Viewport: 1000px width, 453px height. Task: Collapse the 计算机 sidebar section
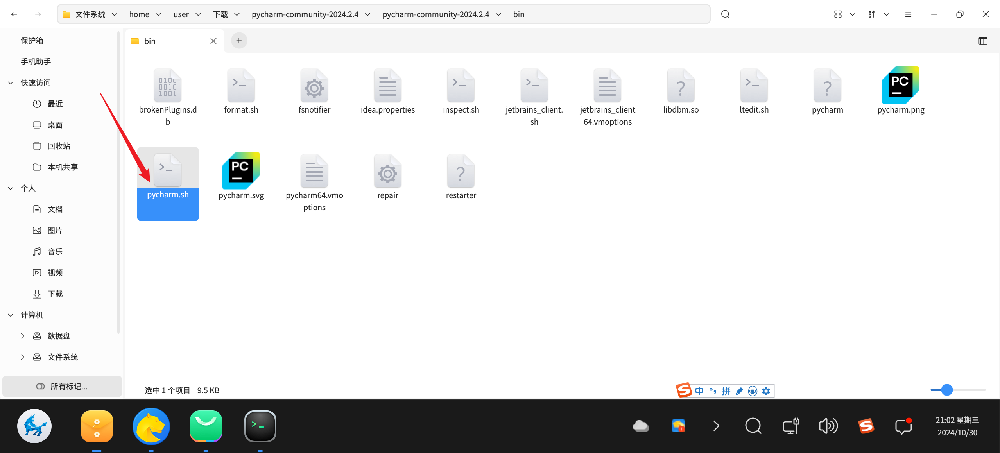point(11,315)
